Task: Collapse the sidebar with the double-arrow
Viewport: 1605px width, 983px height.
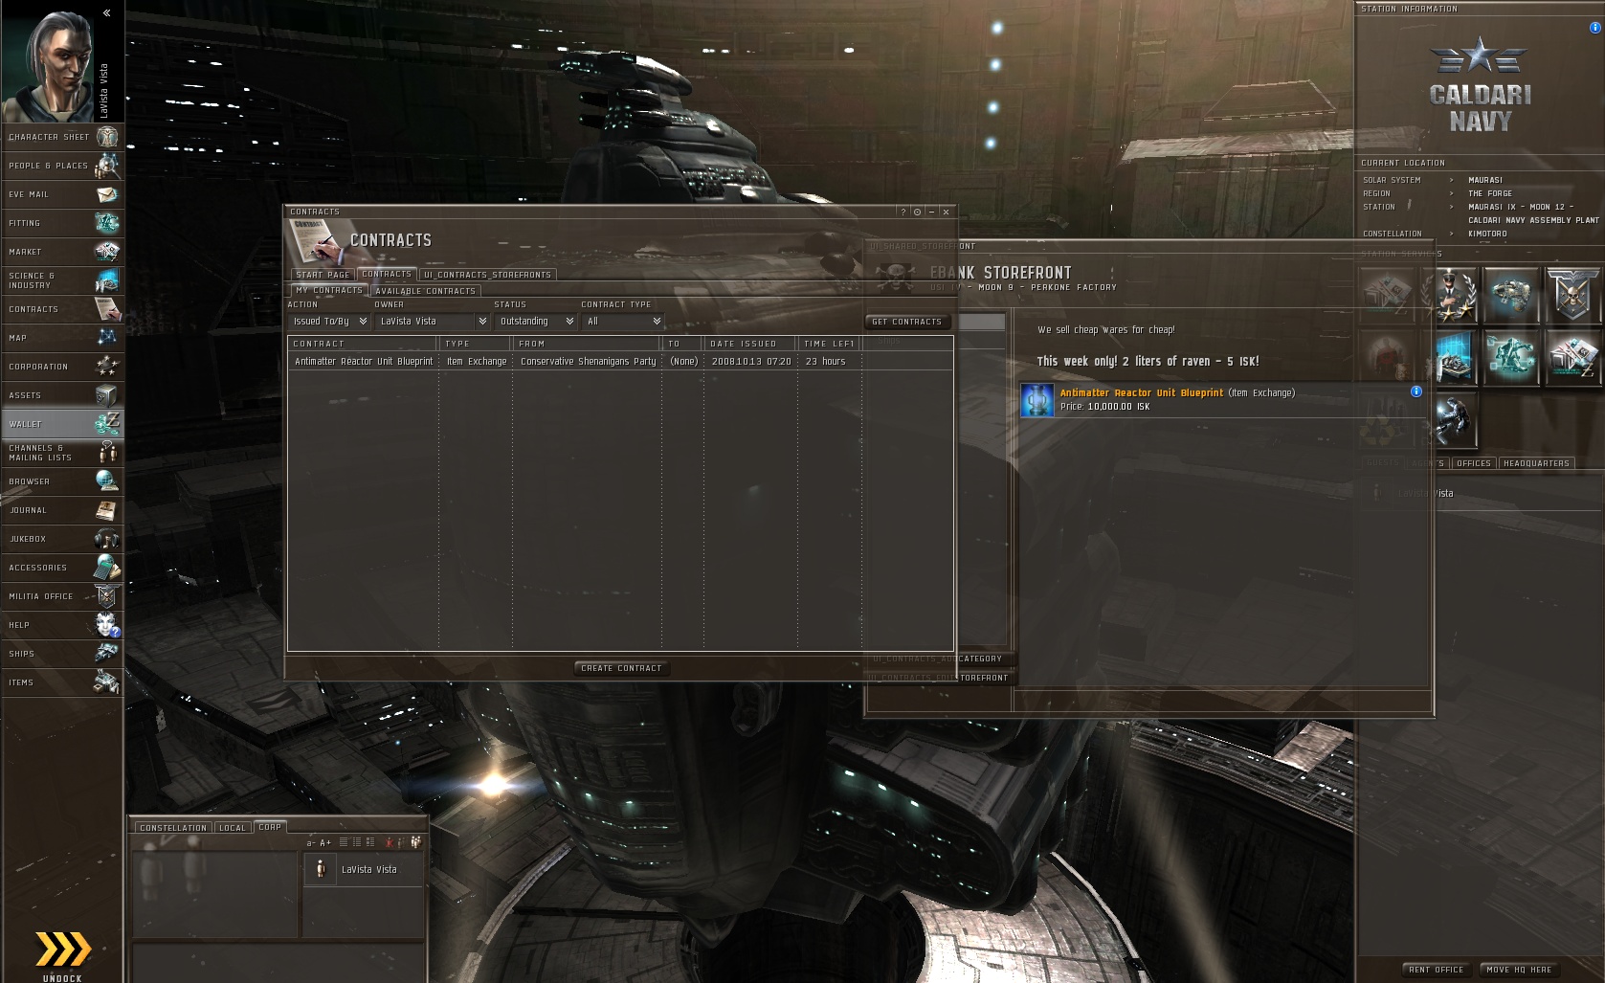Action: (x=107, y=12)
